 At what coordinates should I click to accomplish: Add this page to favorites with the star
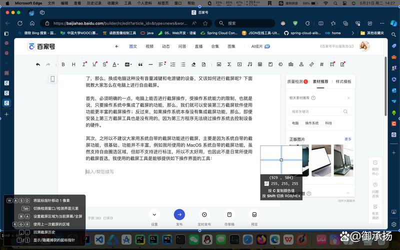pos(205,23)
